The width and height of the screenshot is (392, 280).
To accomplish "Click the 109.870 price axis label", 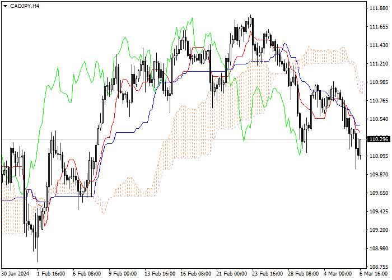I will tap(379, 175).
